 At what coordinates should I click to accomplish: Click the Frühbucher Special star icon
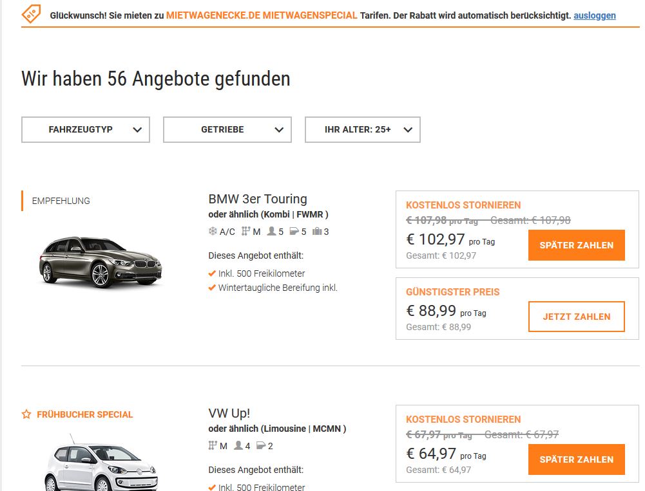click(x=26, y=414)
